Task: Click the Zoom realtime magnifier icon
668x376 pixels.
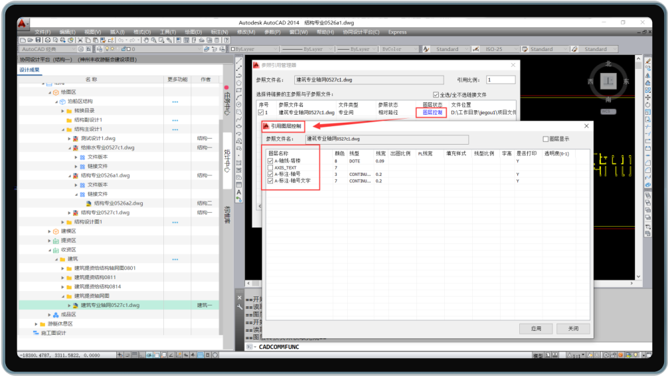Action: click(x=154, y=40)
